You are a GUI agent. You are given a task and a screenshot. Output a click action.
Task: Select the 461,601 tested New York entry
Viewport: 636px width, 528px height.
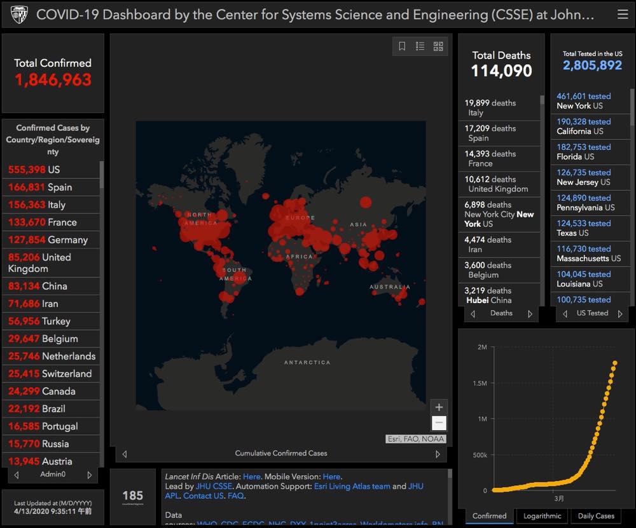[591, 101]
